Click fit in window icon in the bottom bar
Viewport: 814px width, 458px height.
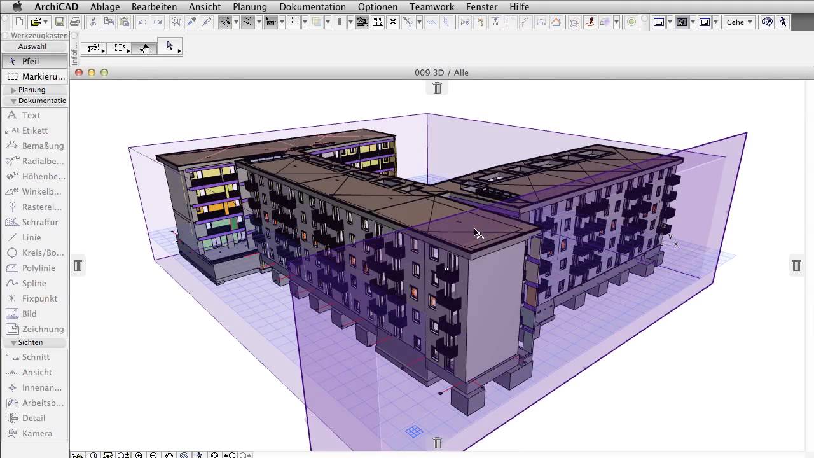214,455
